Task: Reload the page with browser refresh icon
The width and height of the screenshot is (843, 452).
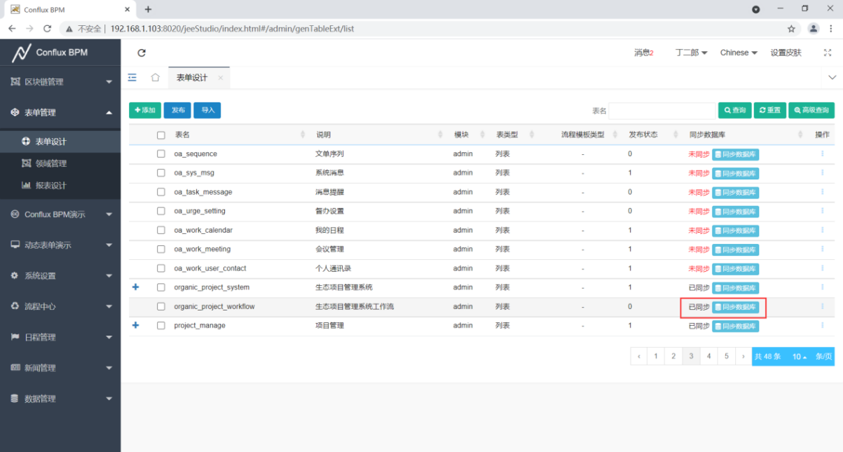Action: pyautogui.click(x=47, y=29)
